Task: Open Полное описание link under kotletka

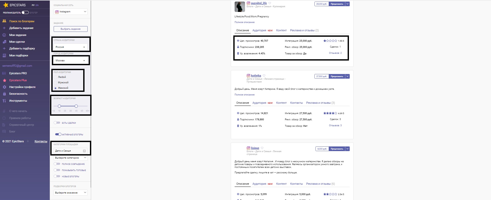Action: coord(244,95)
